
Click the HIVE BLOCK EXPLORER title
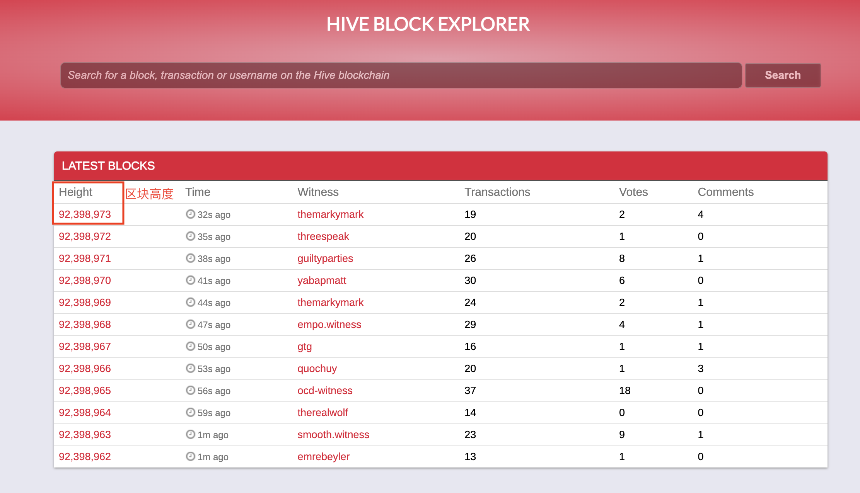[x=428, y=24]
